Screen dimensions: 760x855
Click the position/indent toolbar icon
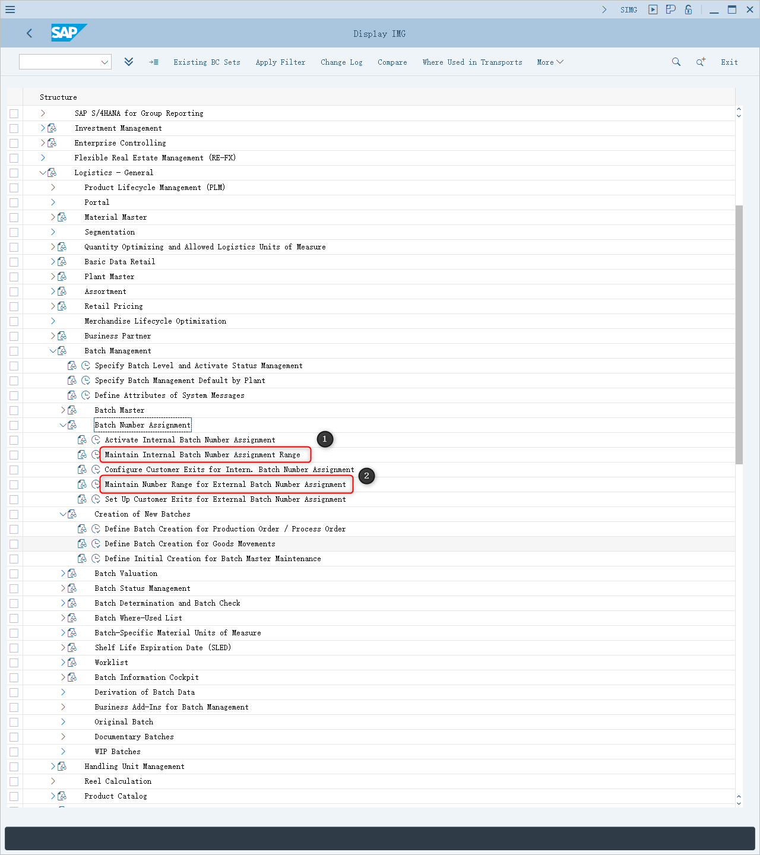pyautogui.click(x=154, y=62)
